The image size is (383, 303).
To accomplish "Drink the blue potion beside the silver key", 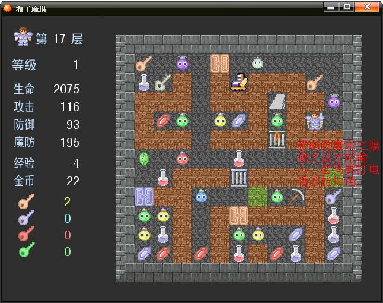I will (144, 83).
